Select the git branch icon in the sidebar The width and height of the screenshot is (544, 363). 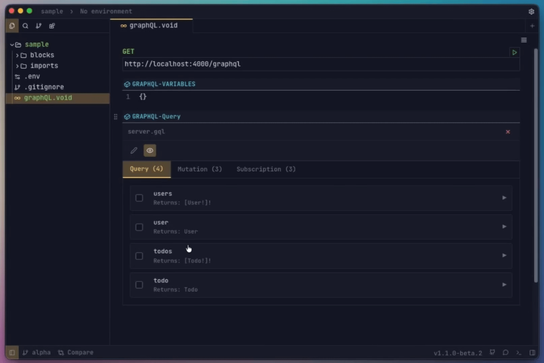pos(38,26)
